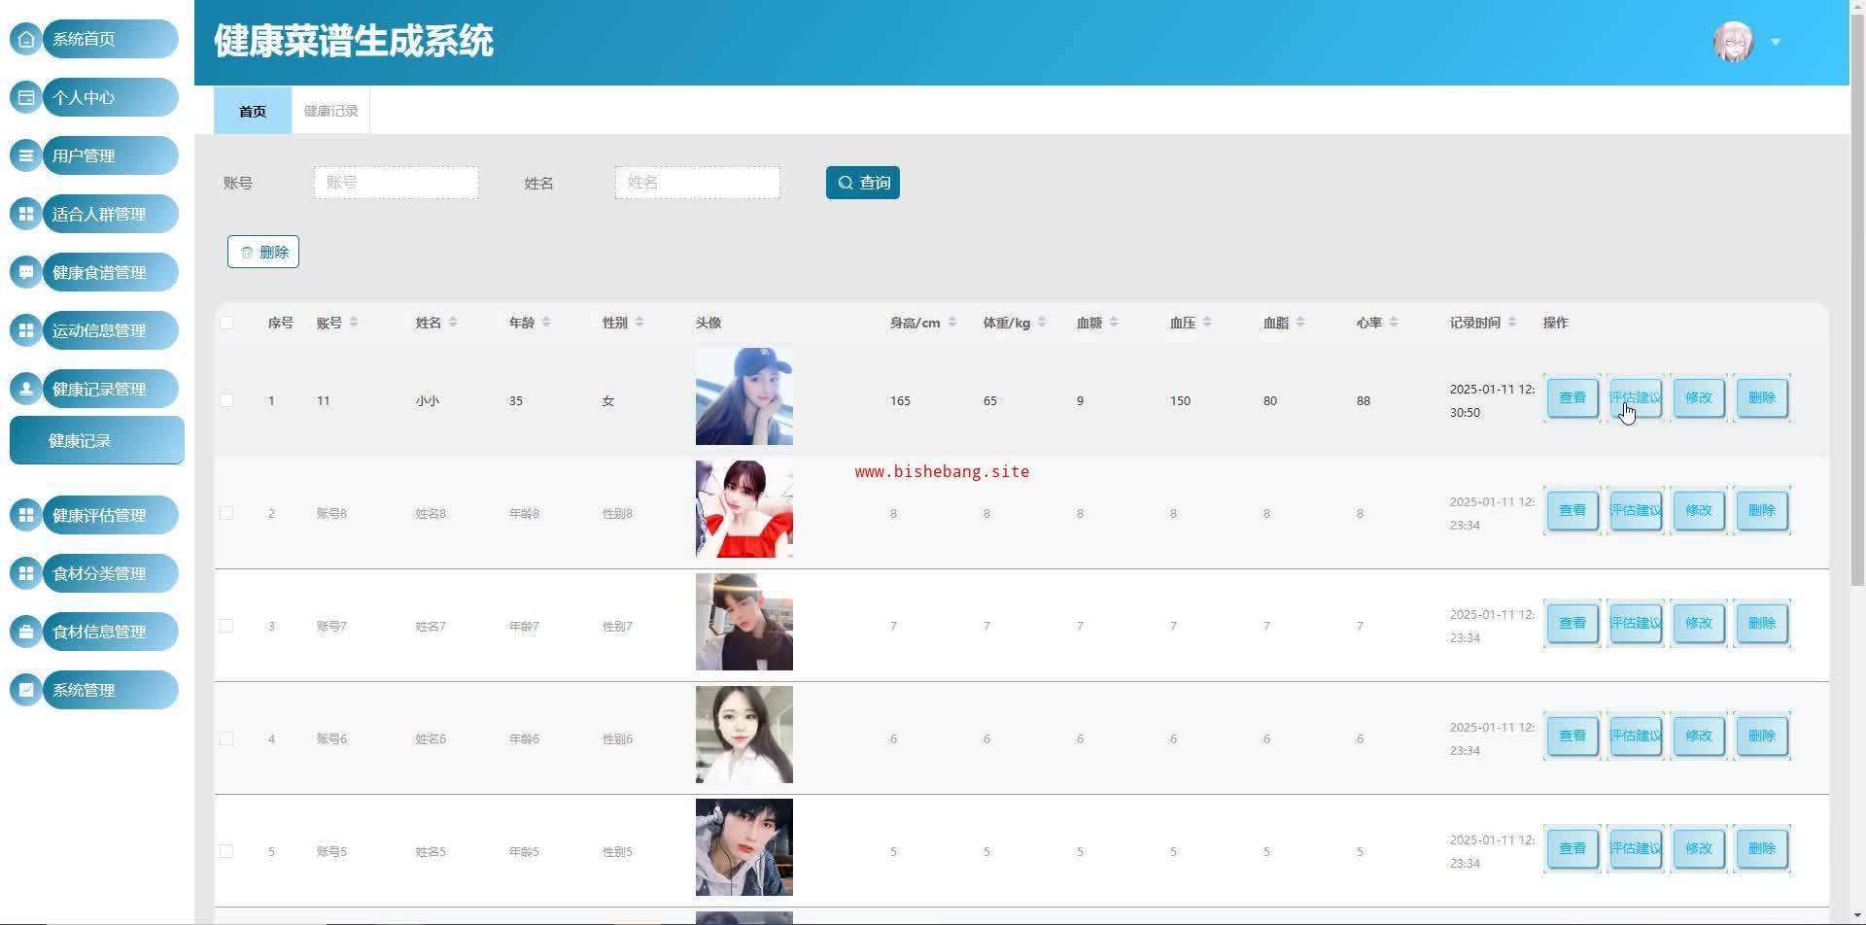
Task: Open the avatar photo in the 账号6 row
Action: [744, 735]
